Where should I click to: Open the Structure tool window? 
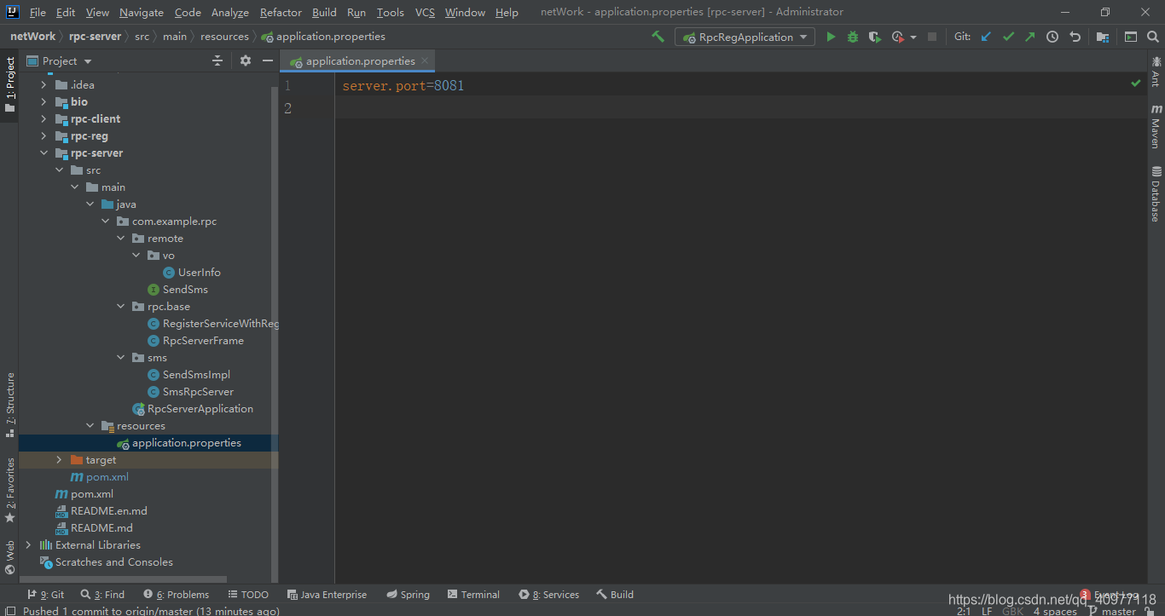click(10, 405)
